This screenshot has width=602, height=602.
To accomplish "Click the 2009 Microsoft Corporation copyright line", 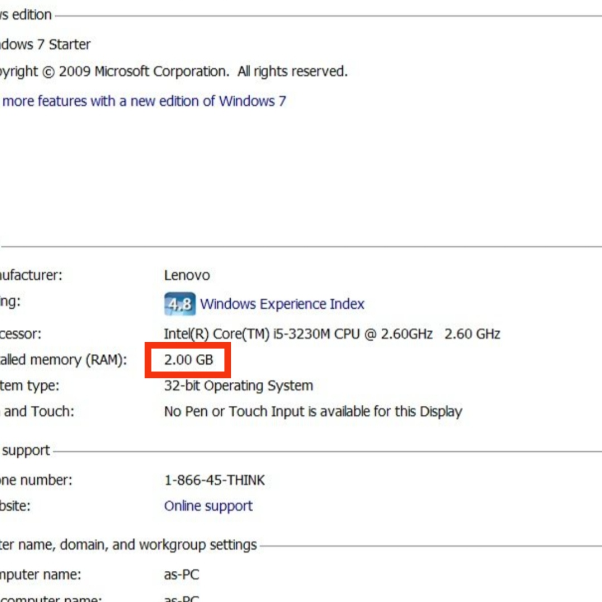I will [173, 71].
